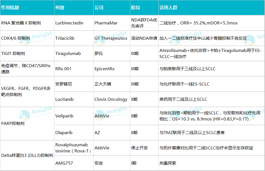Select the G1 Therapeutics company cell
Screen dimensions: 265x171
(112, 38)
